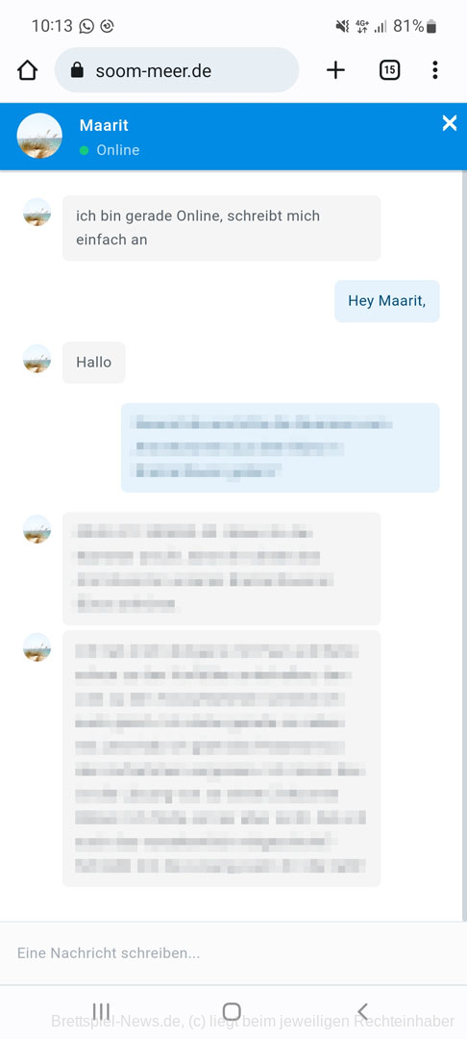The image size is (467, 1039).
Task: Close the Maarit chat window
Action: tap(450, 122)
